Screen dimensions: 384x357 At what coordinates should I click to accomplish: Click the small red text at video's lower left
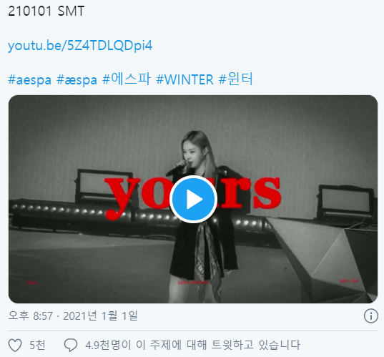click(x=32, y=283)
